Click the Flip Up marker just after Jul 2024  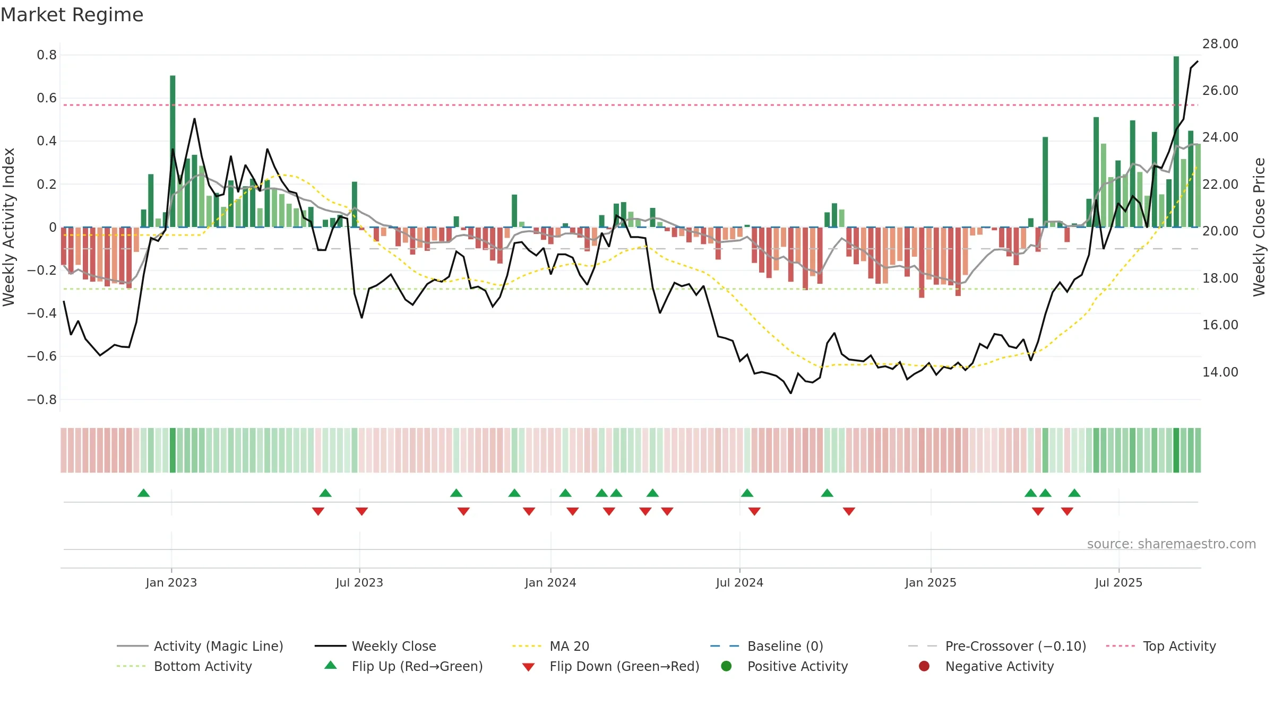click(747, 493)
